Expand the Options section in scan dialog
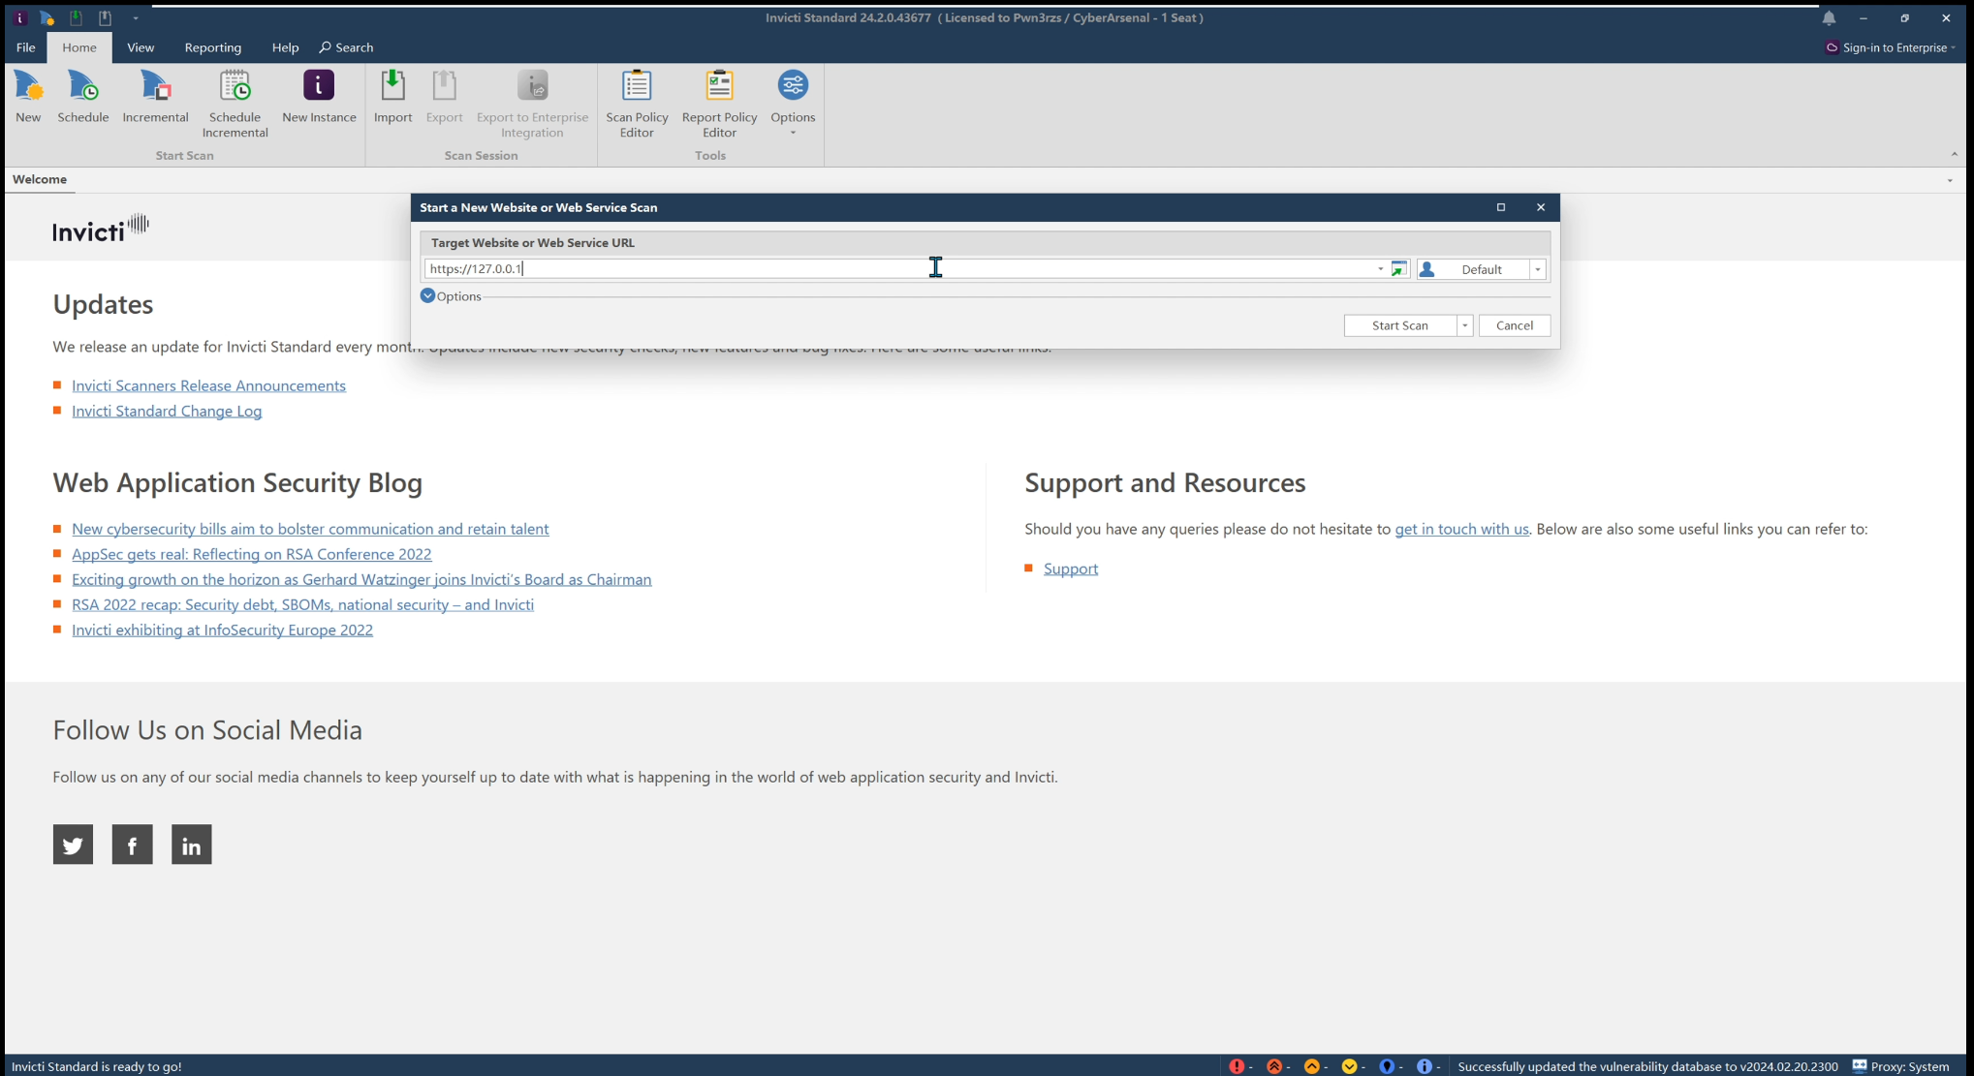1974x1076 pixels. coord(427,294)
